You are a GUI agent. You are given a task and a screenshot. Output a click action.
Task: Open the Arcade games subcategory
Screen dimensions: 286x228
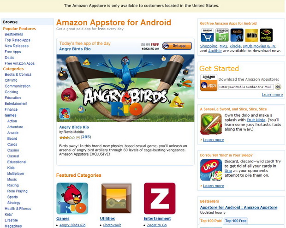13,133
